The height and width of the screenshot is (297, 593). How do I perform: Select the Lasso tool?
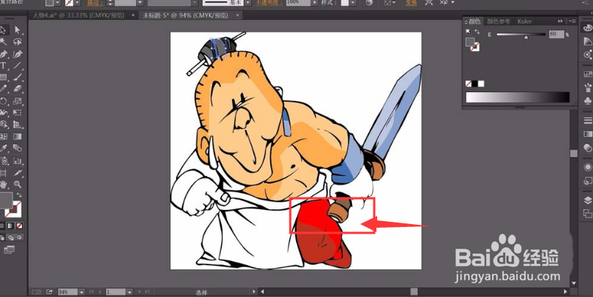[18, 41]
